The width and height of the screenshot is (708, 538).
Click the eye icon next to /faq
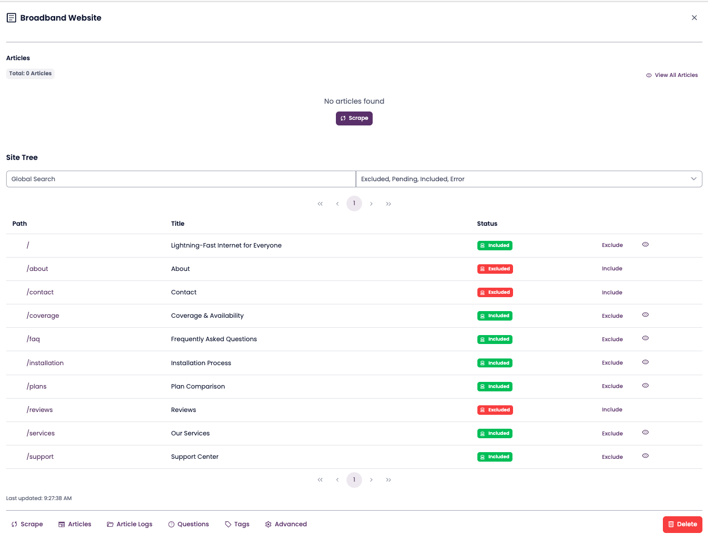pos(645,338)
